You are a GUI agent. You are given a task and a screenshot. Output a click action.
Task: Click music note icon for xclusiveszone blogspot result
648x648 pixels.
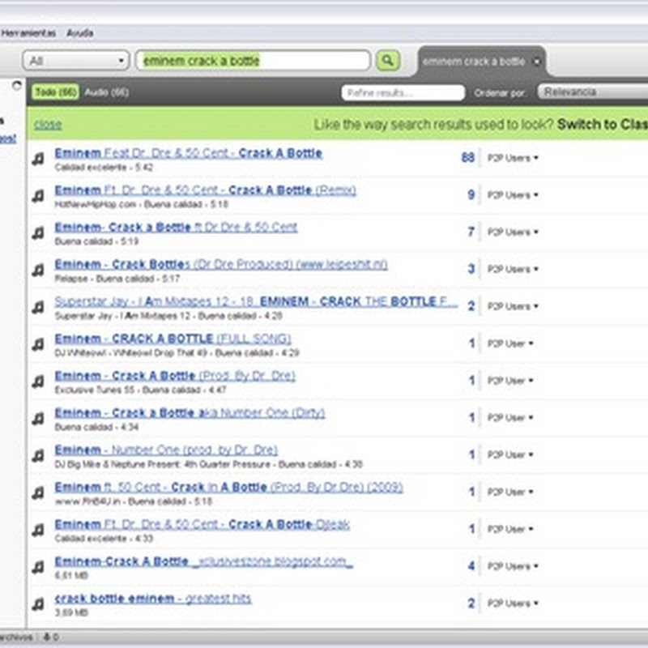(x=38, y=567)
